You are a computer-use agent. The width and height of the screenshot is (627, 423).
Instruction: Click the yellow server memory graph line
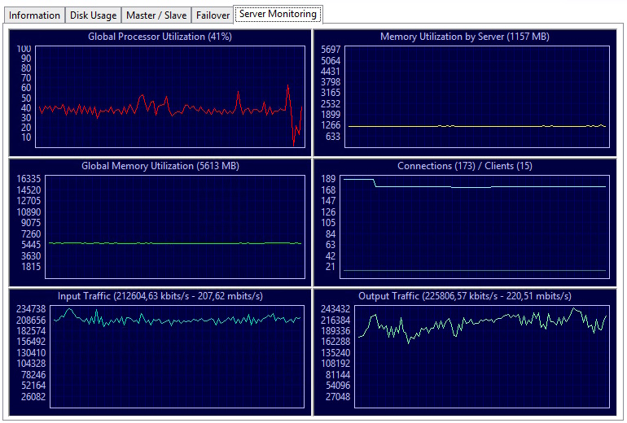click(476, 126)
